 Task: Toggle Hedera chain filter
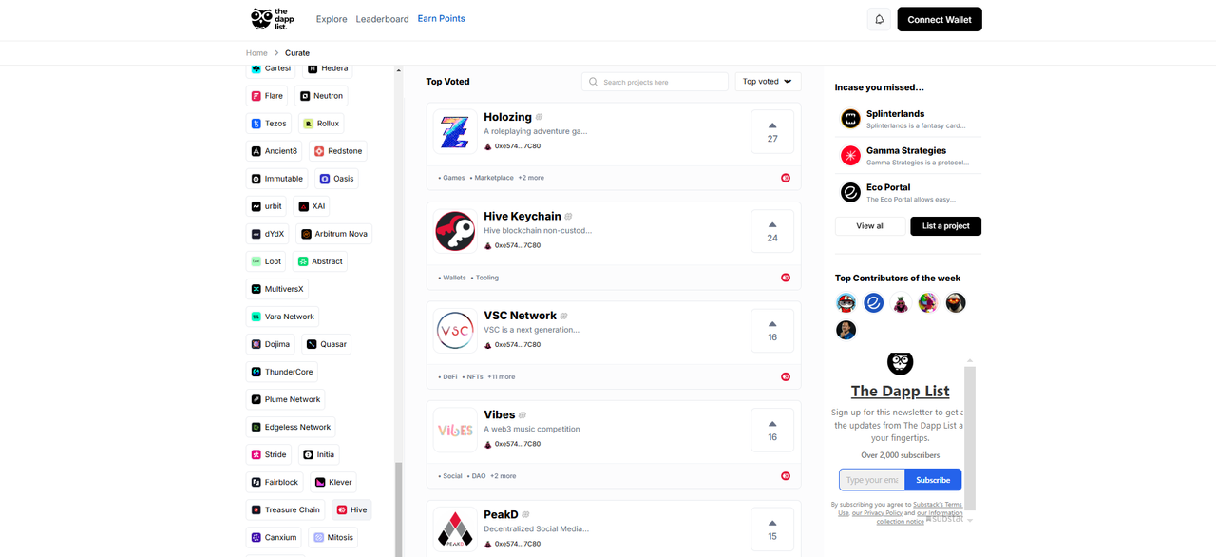tap(328, 68)
